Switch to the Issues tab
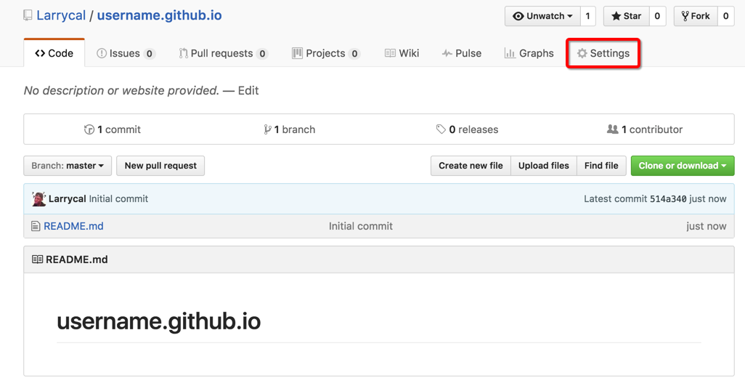 coord(125,54)
